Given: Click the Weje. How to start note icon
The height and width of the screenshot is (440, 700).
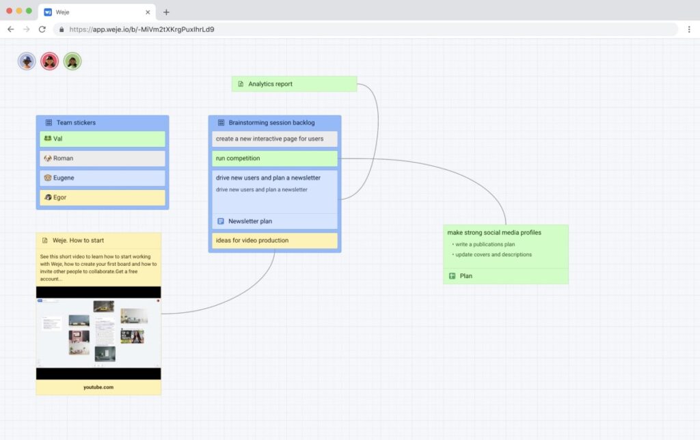Looking at the screenshot, I should (x=45, y=240).
